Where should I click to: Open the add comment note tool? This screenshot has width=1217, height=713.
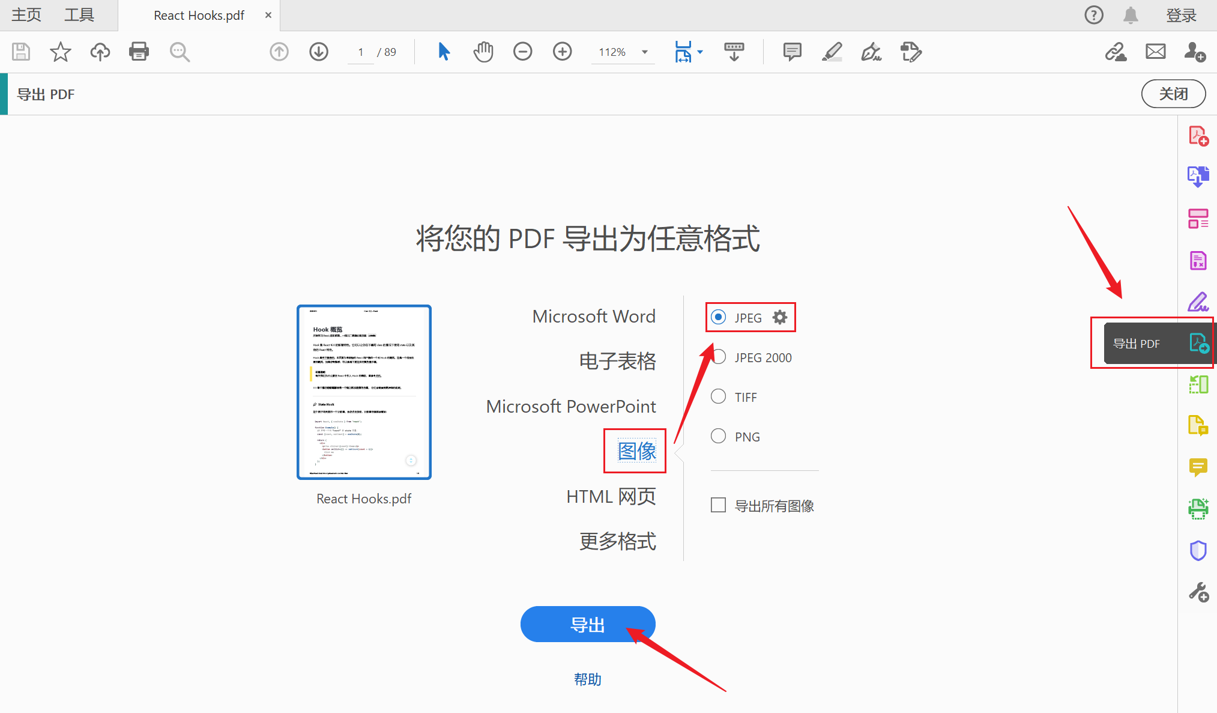[792, 52]
